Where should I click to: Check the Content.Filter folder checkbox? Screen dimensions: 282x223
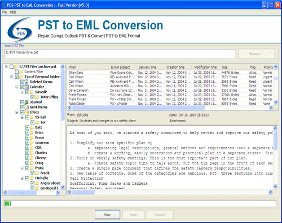17,72
